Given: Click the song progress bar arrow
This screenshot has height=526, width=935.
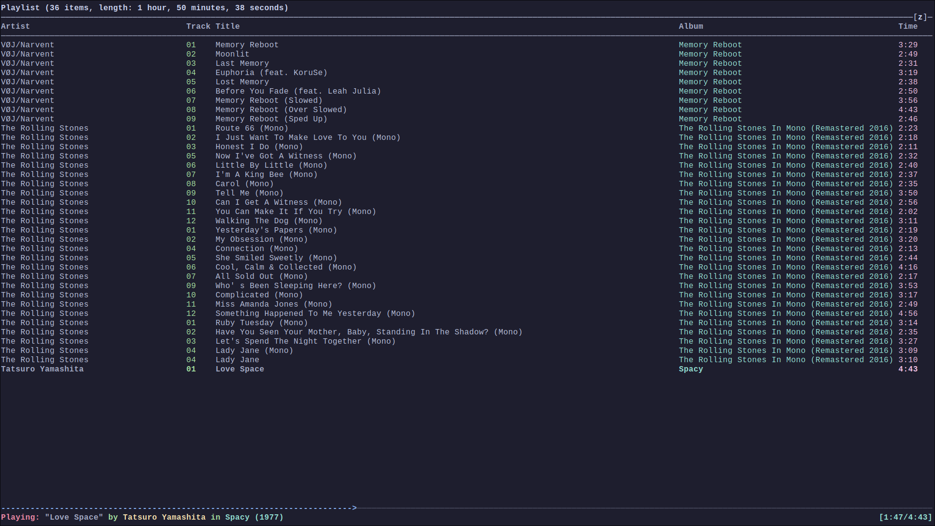Looking at the screenshot, I should (x=355, y=508).
